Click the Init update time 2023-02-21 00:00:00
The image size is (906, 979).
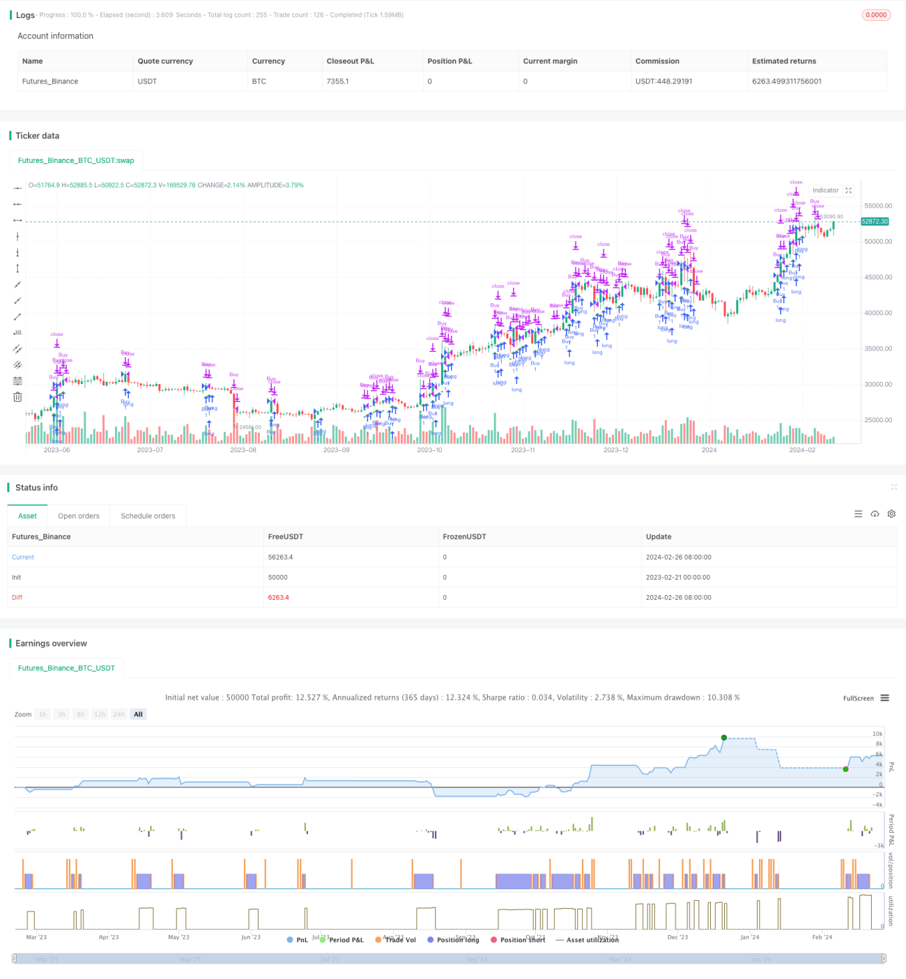(x=678, y=577)
